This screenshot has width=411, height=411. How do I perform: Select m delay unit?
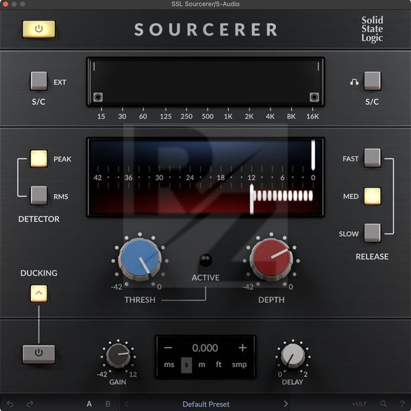[201, 364]
